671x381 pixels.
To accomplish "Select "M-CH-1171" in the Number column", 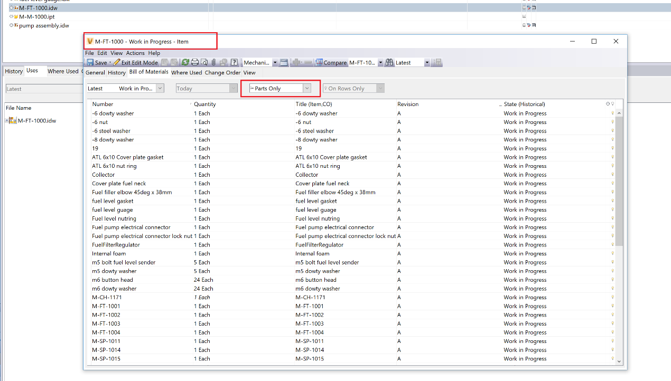I will click(x=106, y=297).
